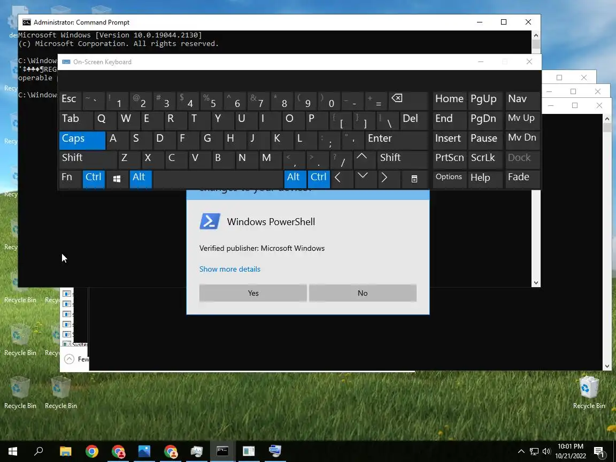The width and height of the screenshot is (616, 462).
Task: Click the Command Prompt title bar icon
Action: point(26,22)
